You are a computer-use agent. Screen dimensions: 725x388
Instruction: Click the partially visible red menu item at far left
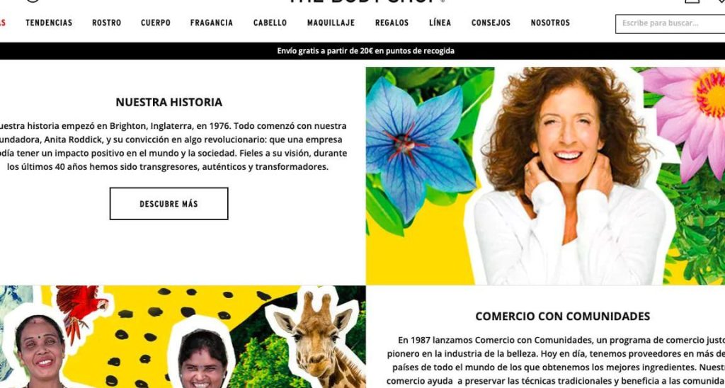(2, 23)
